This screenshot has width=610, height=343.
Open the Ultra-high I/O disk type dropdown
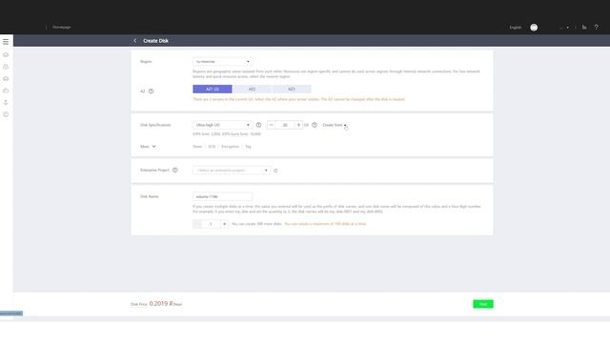coord(222,125)
